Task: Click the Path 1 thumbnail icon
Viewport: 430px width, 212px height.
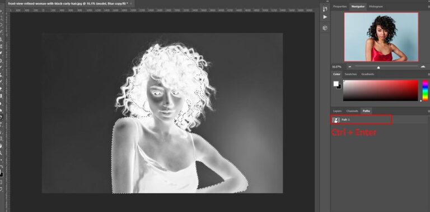Action: pyautogui.click(x=336, y=120)
